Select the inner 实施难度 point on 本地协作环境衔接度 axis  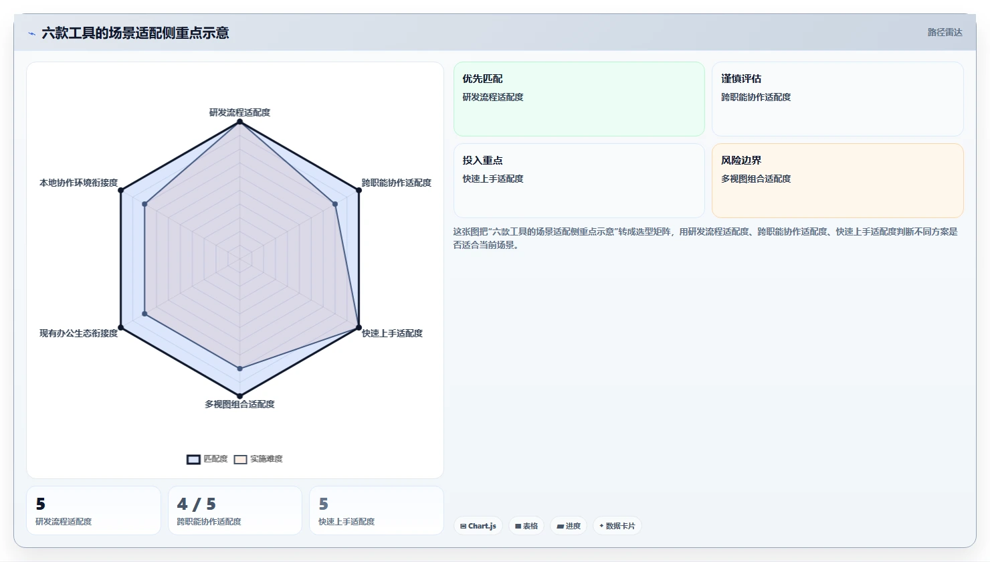pos(144,204)
